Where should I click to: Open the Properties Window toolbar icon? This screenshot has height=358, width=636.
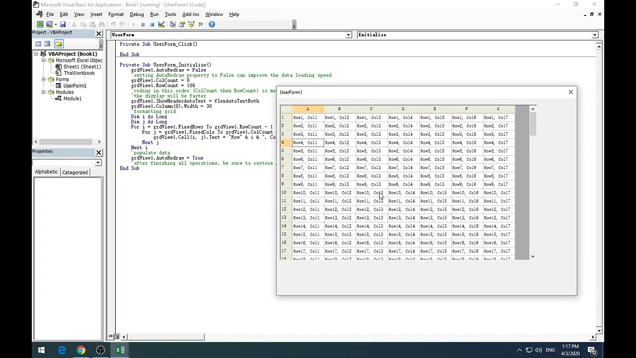click(182, 24)
